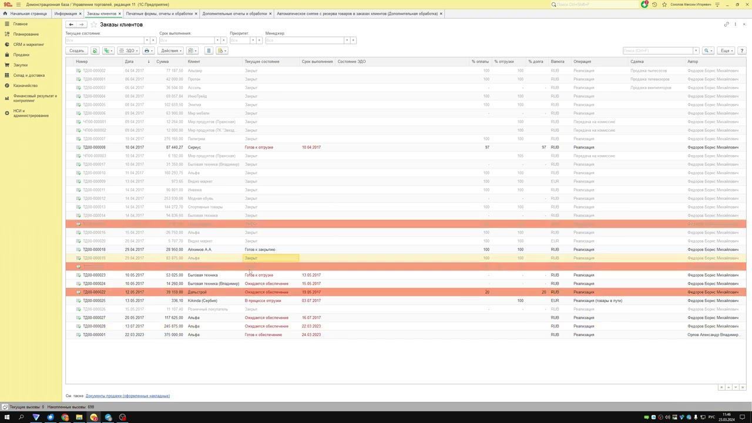Open the create-based-on dropdown button
Viewport: 752px width, 423px height.
pos(108,51)
